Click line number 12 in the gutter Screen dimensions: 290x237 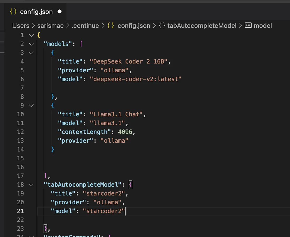pos(21,132)
